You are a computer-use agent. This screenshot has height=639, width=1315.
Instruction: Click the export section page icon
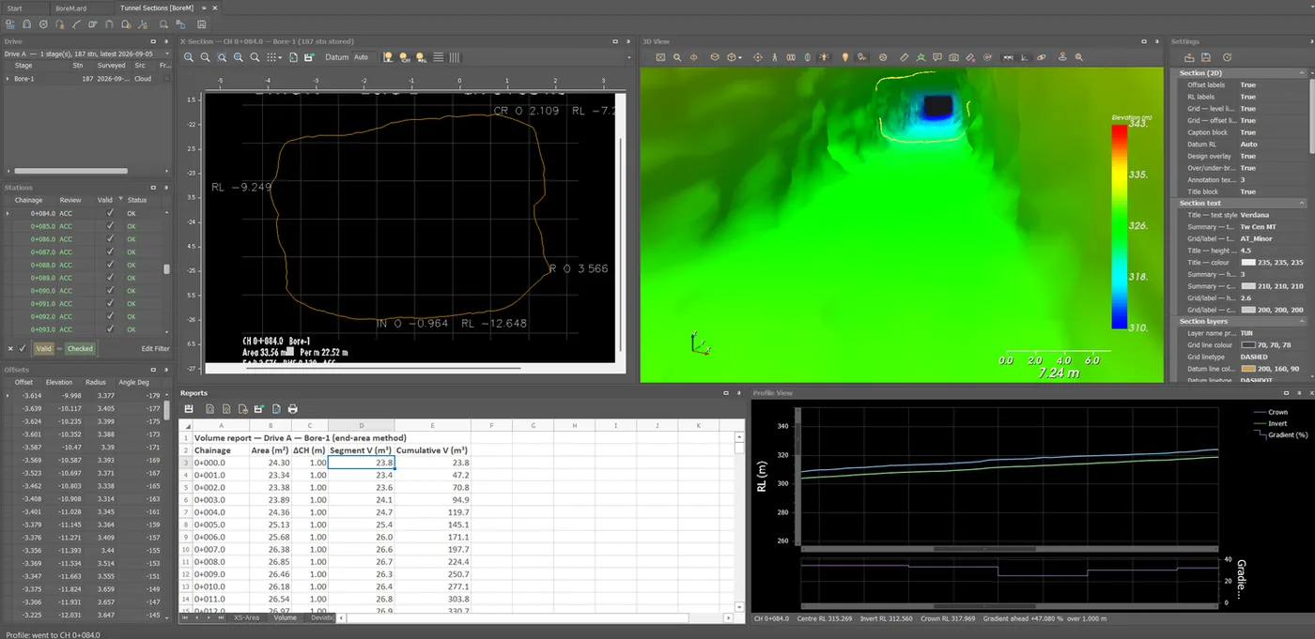293,57
